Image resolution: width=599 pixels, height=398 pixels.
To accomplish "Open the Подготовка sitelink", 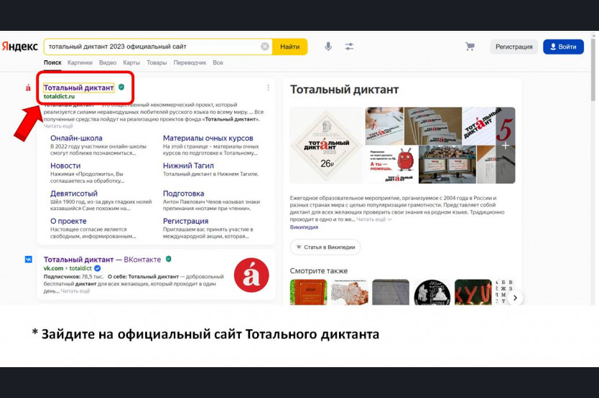I will pyautogui.click(x=183, y=194).
